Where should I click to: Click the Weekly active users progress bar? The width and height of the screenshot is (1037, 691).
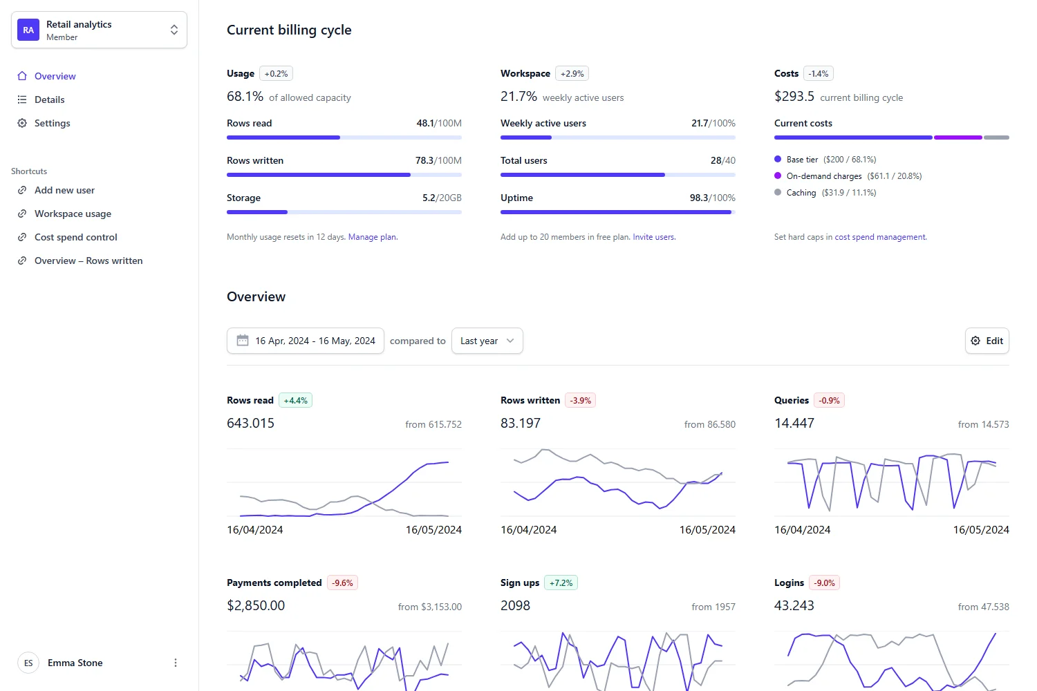click(x=618, y=138)
